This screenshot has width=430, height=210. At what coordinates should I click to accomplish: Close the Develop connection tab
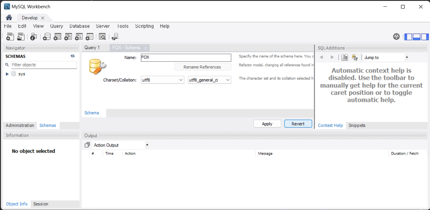point(43,18)
